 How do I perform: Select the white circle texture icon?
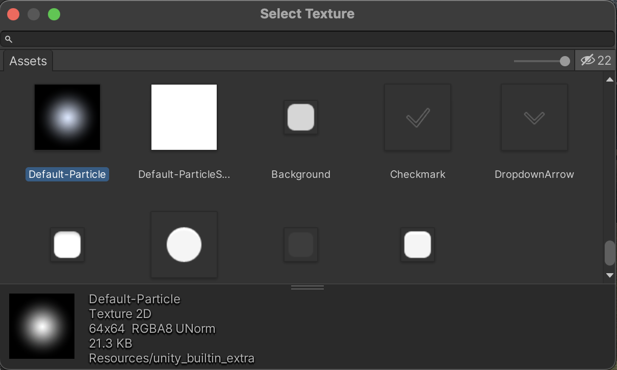pos(184,245)
